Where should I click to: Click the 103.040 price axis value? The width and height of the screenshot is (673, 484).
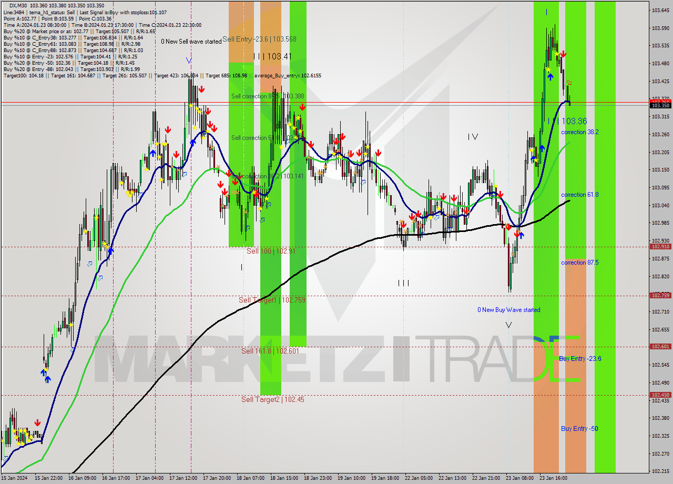point(660,205)
